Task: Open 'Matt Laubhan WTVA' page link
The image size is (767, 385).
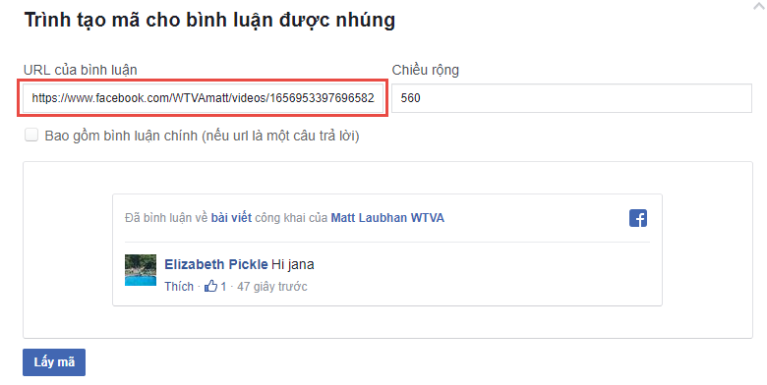Action: pyautogui.click(x=387, y=218)
